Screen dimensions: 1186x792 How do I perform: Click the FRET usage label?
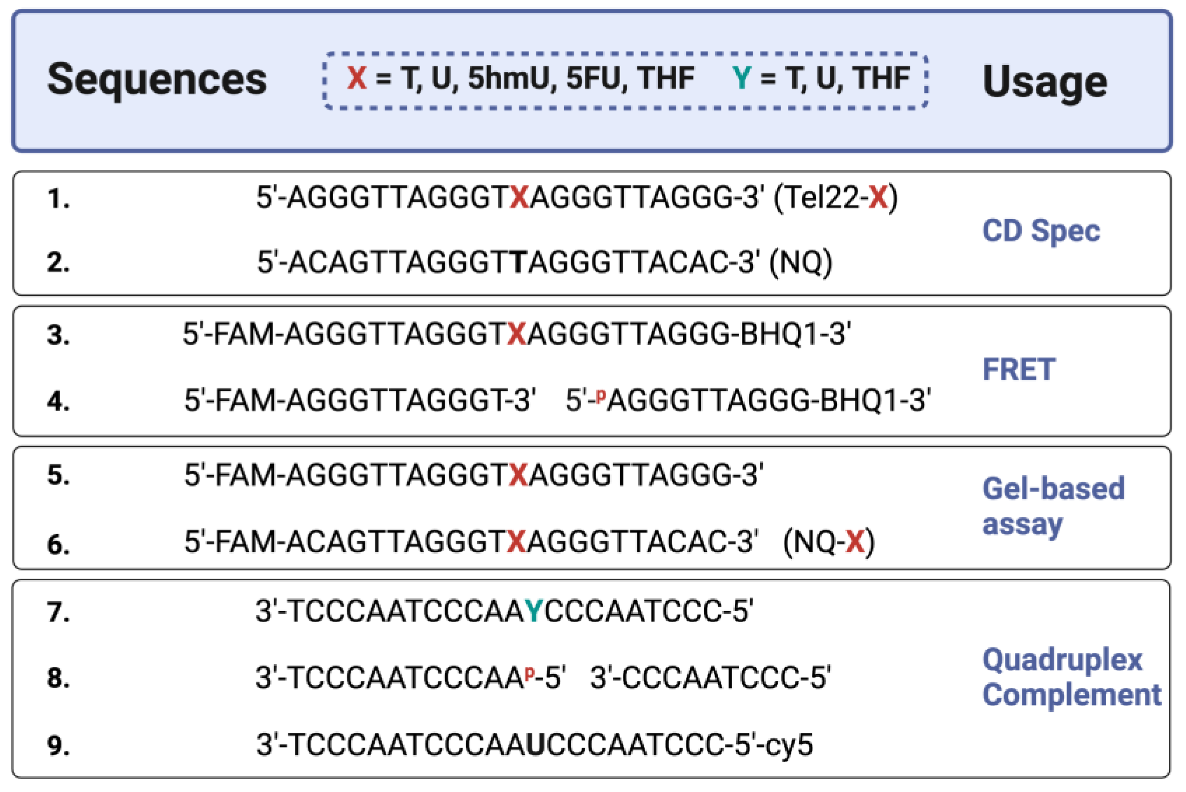[x=1019, y=369]
